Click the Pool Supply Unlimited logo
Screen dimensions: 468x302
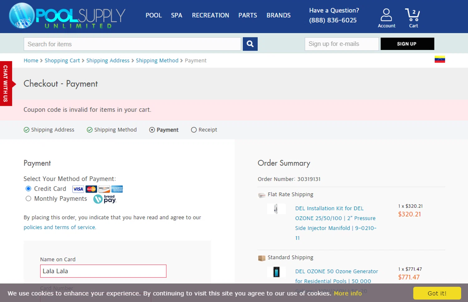tap(67, 16)
